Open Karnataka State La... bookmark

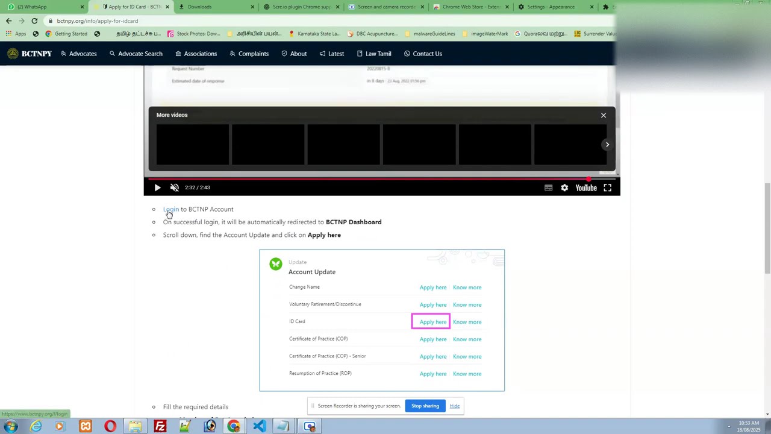[x=314, y=34]
